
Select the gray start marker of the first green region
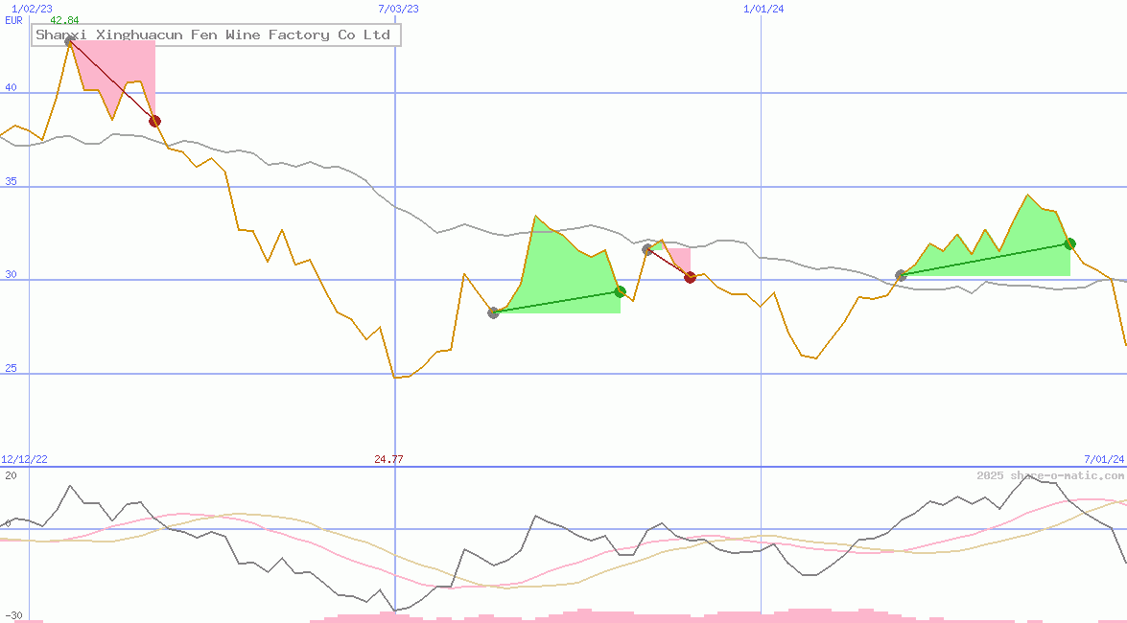coord(493,312)
